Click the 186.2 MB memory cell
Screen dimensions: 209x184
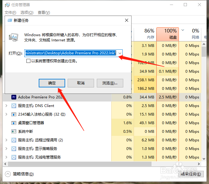tap(145, 89)
